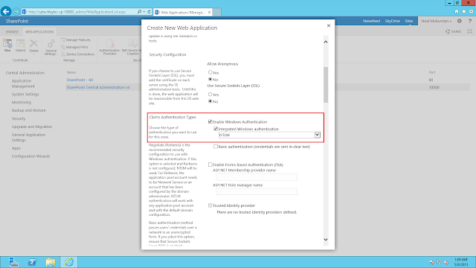Click the browser Tools gear icon
Image resolution: width=476 pixels, height=268 pixels.
[471, 12]
